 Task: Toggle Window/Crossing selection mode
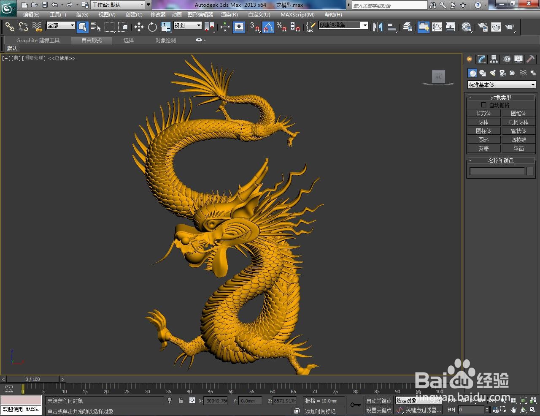pos(123,27)
